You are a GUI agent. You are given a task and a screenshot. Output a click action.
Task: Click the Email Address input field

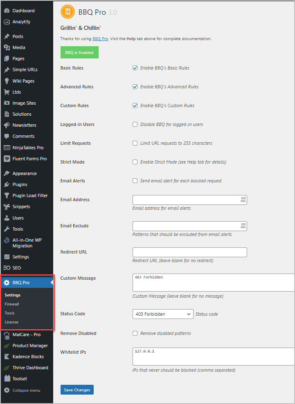click(x=190, y=200)
